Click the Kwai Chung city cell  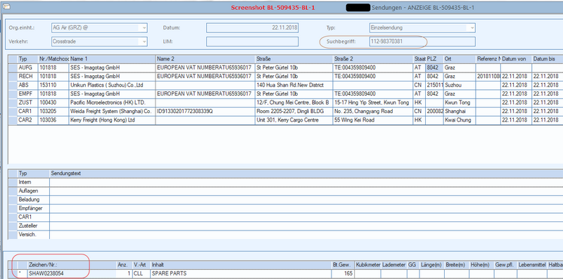click(x=460, y=120)
